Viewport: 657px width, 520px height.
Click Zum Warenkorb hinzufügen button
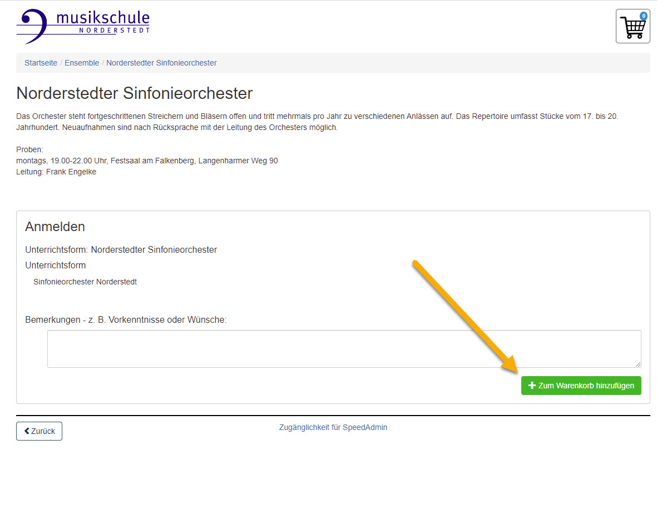[581, 386]
